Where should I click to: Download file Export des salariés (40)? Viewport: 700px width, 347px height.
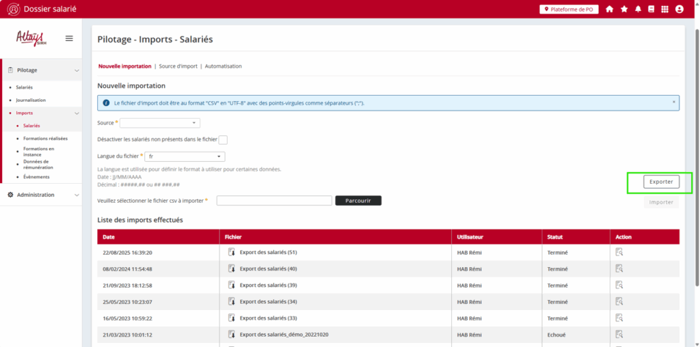(232, 268)
